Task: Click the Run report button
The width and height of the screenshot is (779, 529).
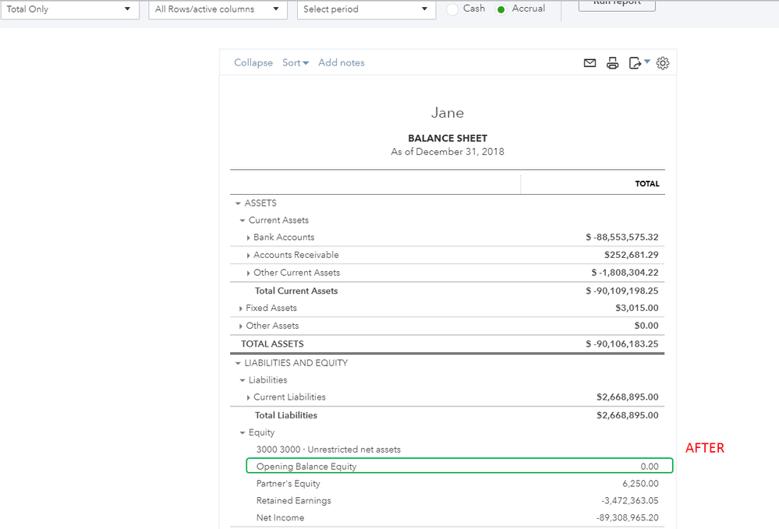Action: pos(617,5)
